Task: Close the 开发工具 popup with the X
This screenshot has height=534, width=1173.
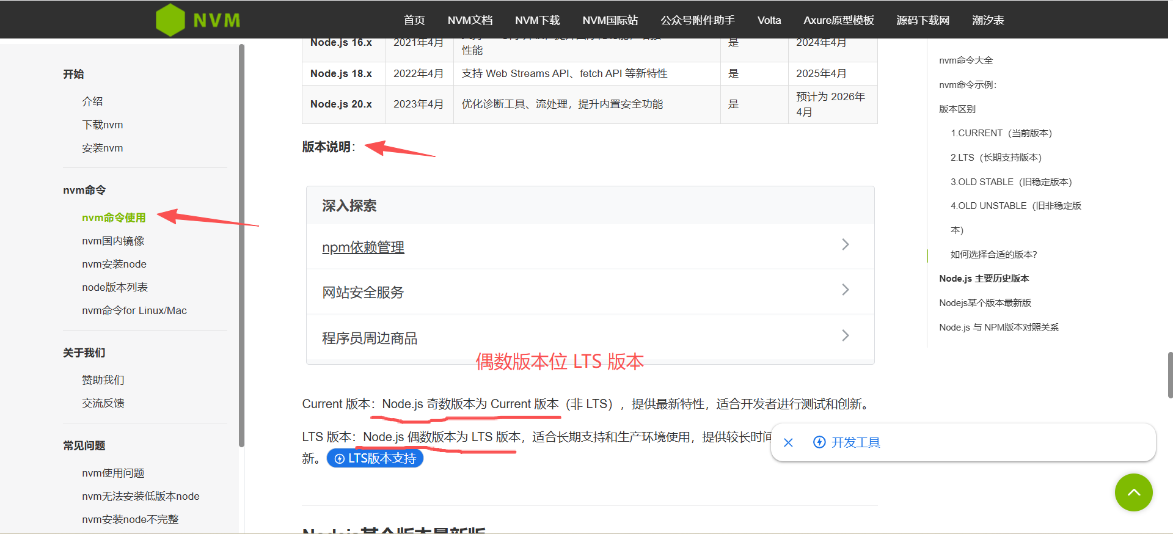Action: click(788, 442)
